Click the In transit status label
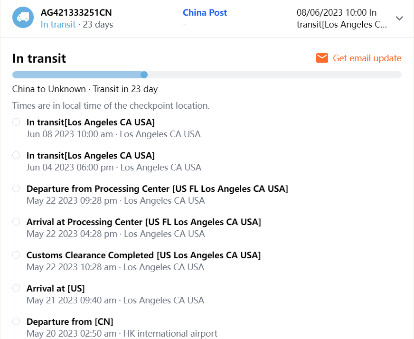The width and height of the screenshot is (414, 339). 58,24
